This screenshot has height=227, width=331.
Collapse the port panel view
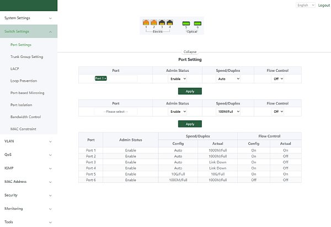click(x=190, y=52)
